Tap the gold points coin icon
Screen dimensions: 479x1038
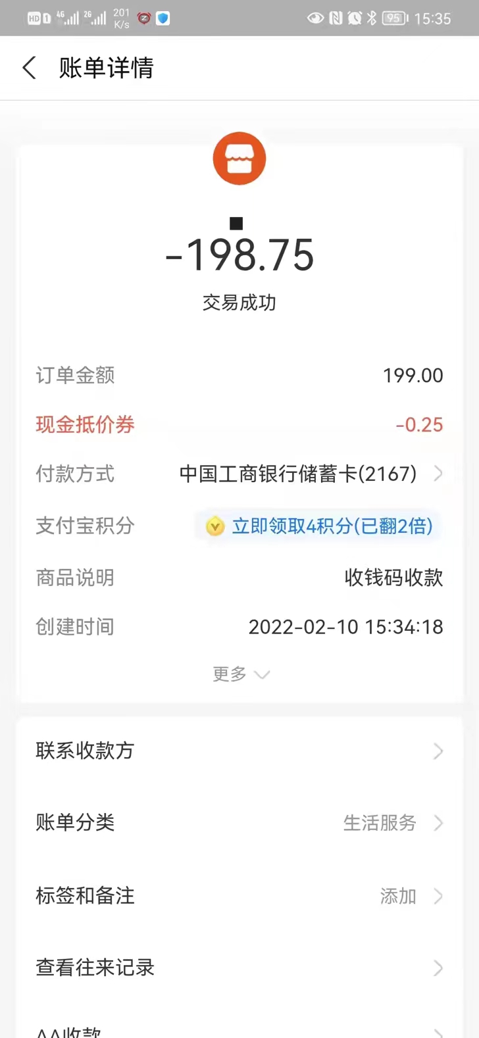(x=215, y=526)
